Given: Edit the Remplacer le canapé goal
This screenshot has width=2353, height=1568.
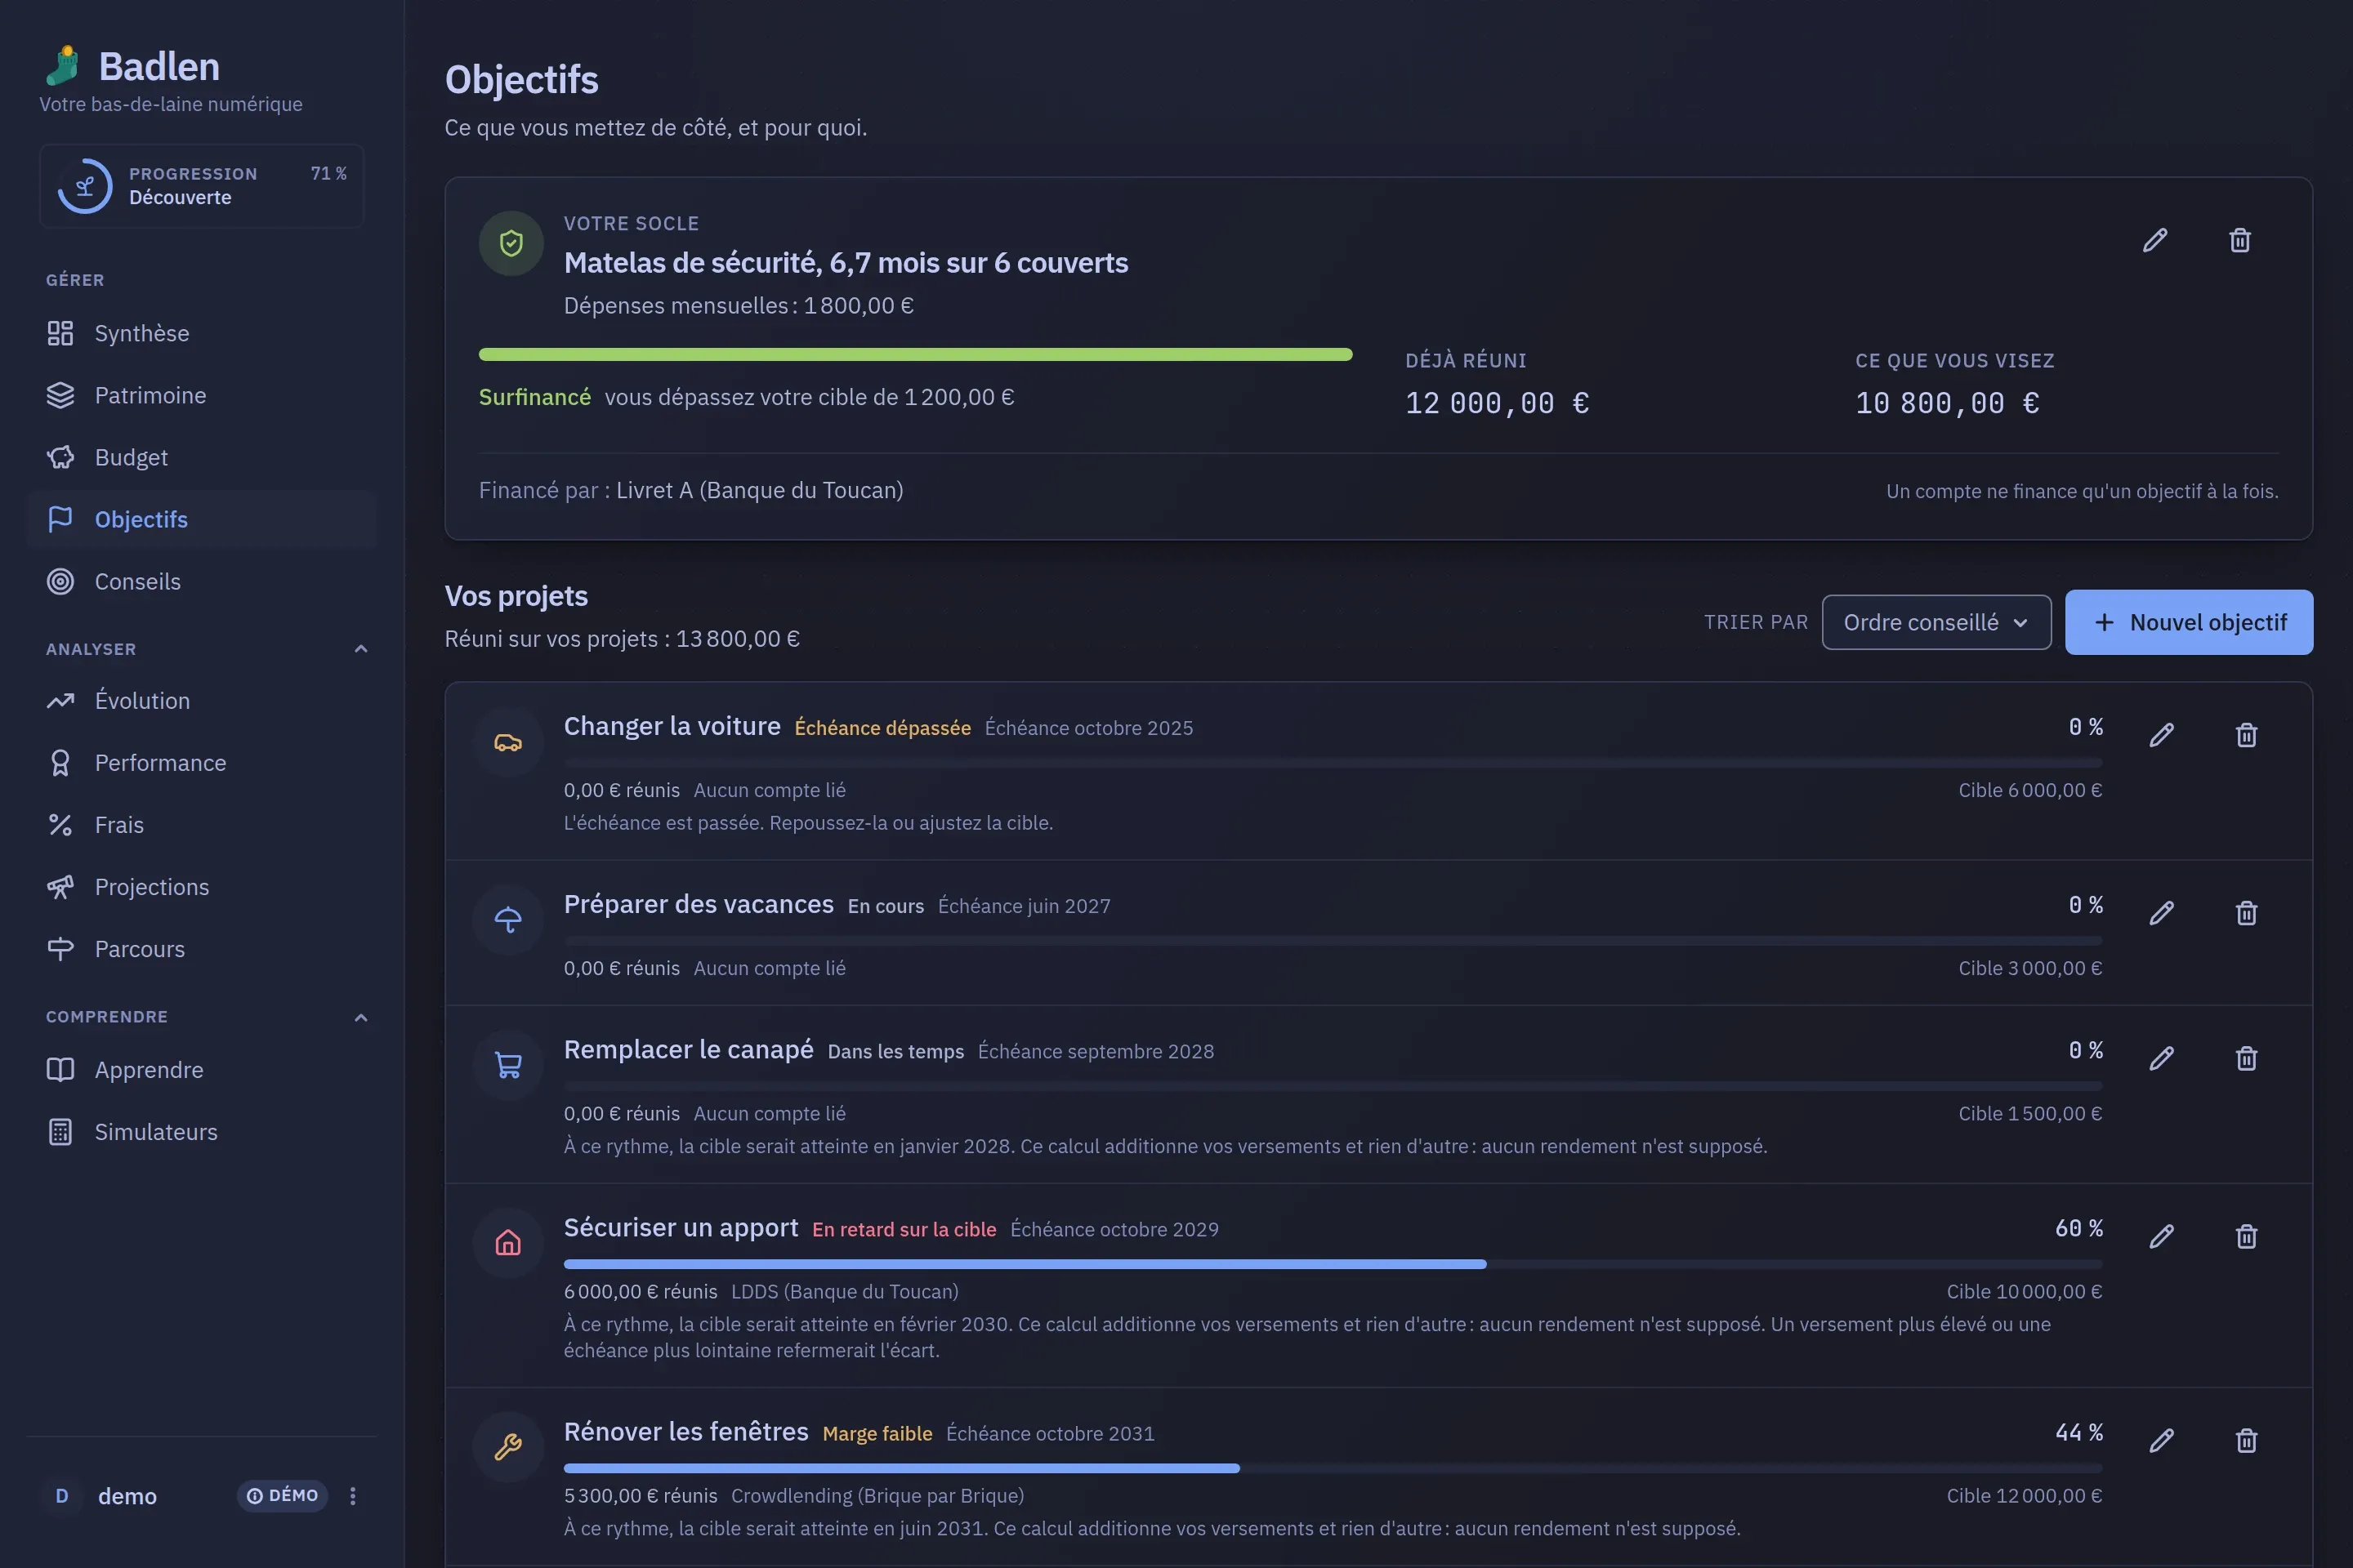Looking at the screenshot, I should pos(2161,1058).
